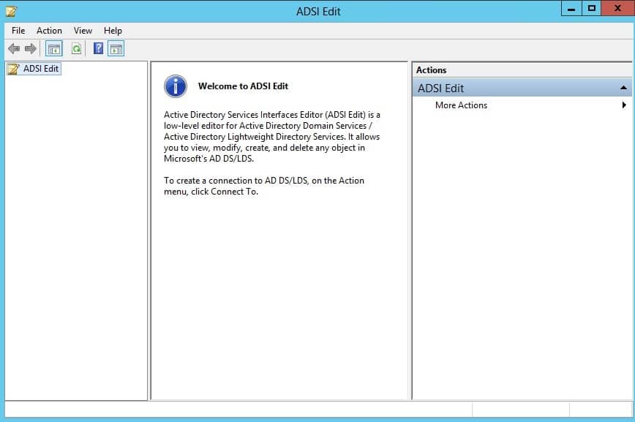Open the View menu

83,31
